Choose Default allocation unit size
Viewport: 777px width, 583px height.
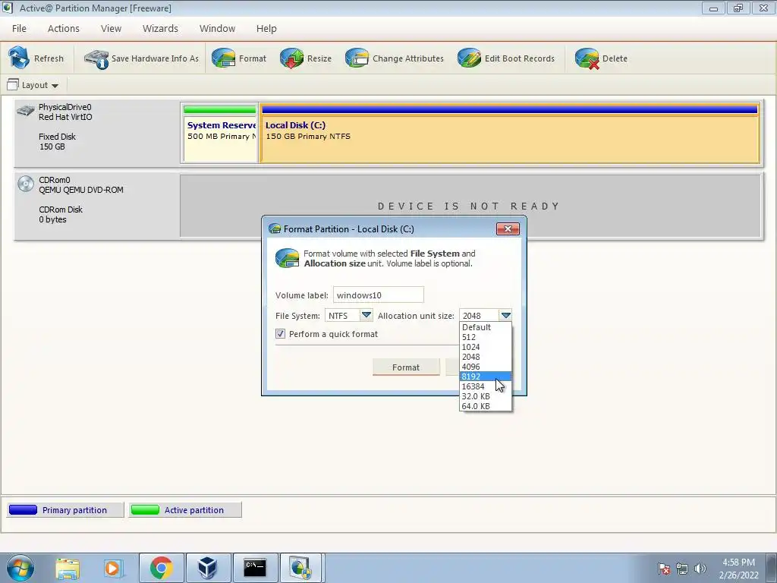point(485,327)
